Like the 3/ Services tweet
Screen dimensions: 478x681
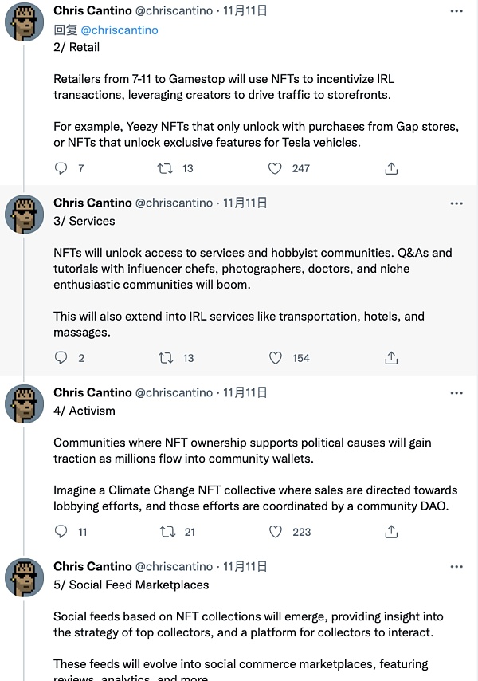pyautogui.click(x=275, y=358)
